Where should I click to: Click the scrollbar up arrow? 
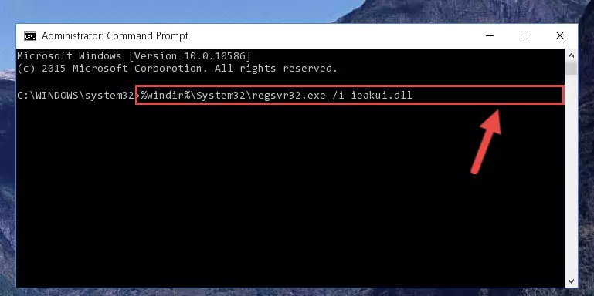(x=572, y=55)
